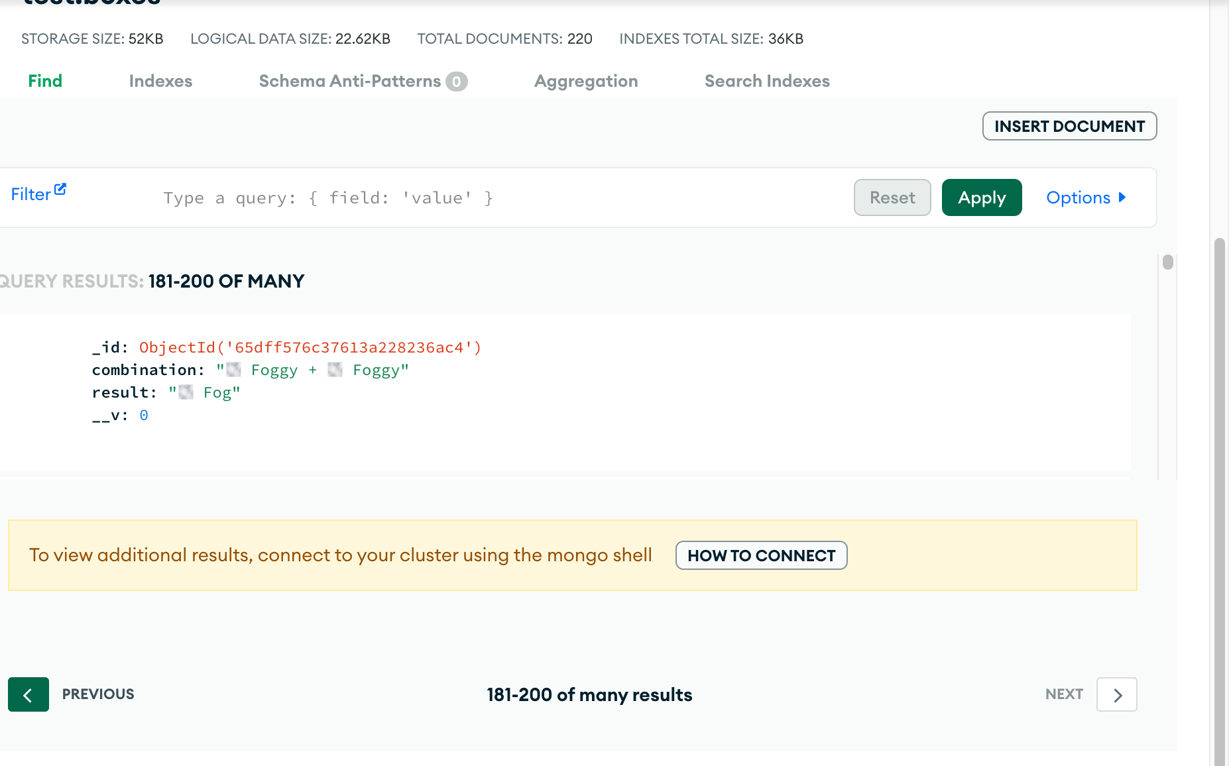Go to previous page with left chevron
The height and width of the screenshot is (766, 1229).
tap(28, 694)
